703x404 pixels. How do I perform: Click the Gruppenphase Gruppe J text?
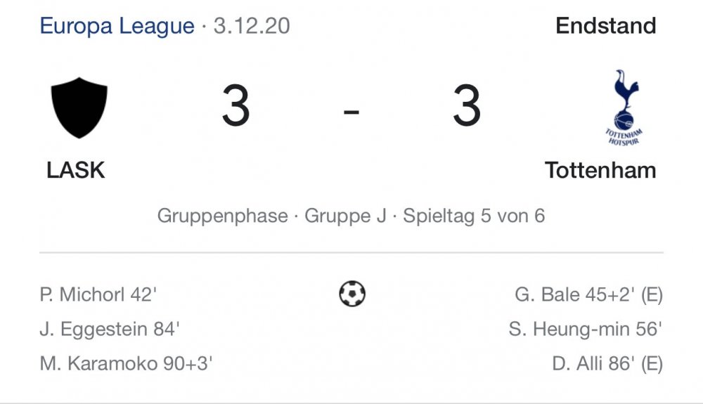pyautogui.click(x=271, y=216)
